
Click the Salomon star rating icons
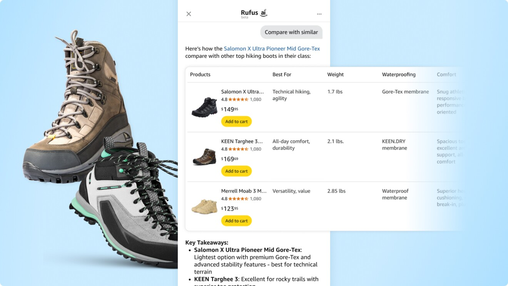click(x=238, y=99)
